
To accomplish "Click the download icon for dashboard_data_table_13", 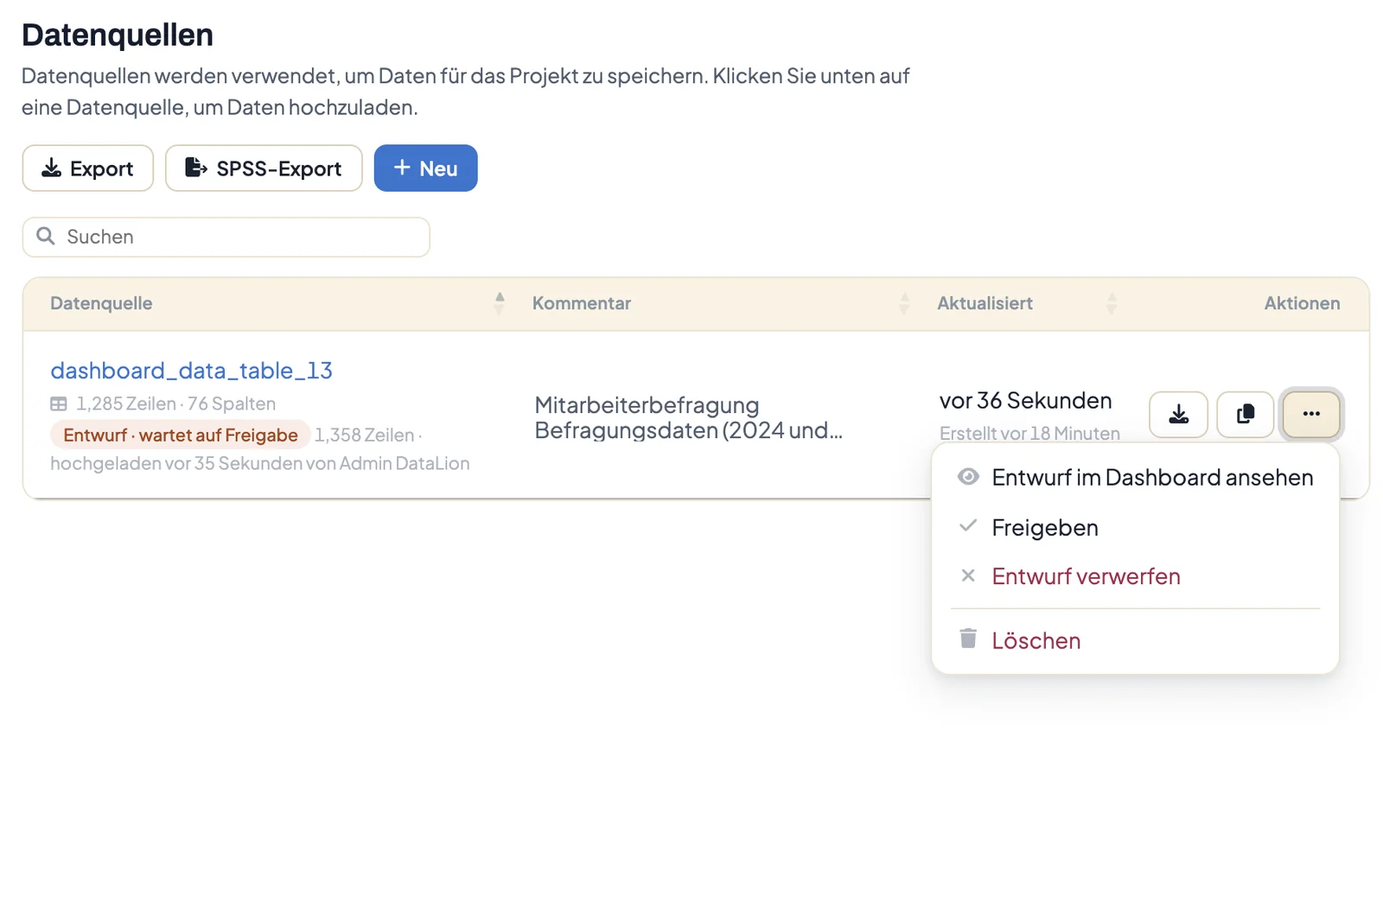I will 1178,414.
